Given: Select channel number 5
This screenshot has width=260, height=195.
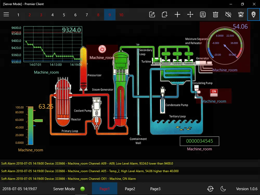Looking at the screenshot, I should pos(64,15).
